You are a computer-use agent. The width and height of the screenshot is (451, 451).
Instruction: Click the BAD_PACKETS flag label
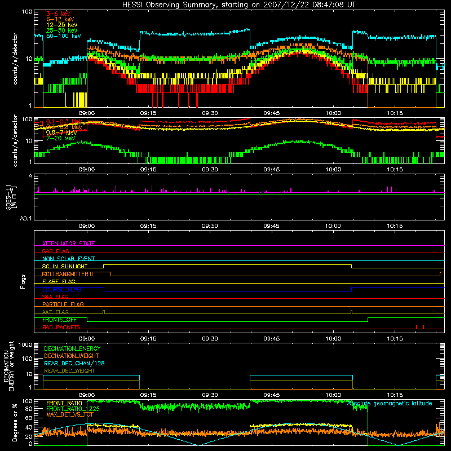[61, 328]
